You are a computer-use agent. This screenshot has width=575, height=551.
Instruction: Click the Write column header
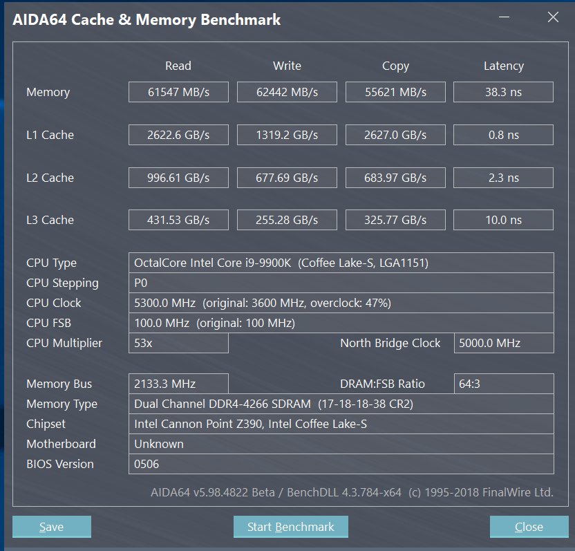tap(287, 66)
